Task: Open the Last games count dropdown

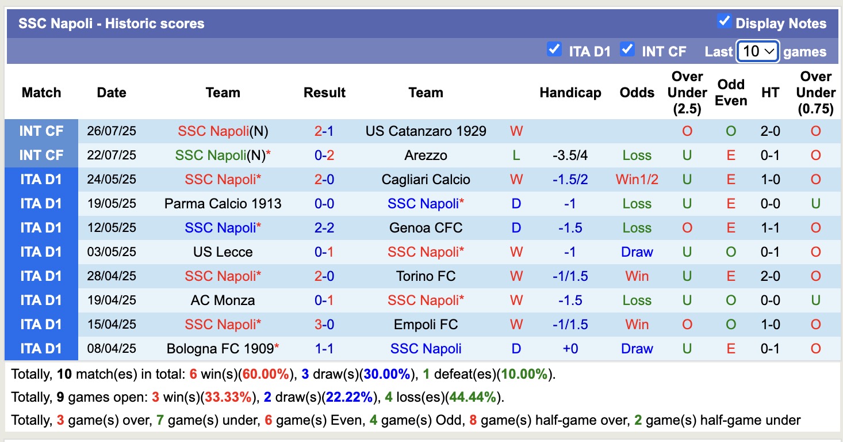Action: 757,51
